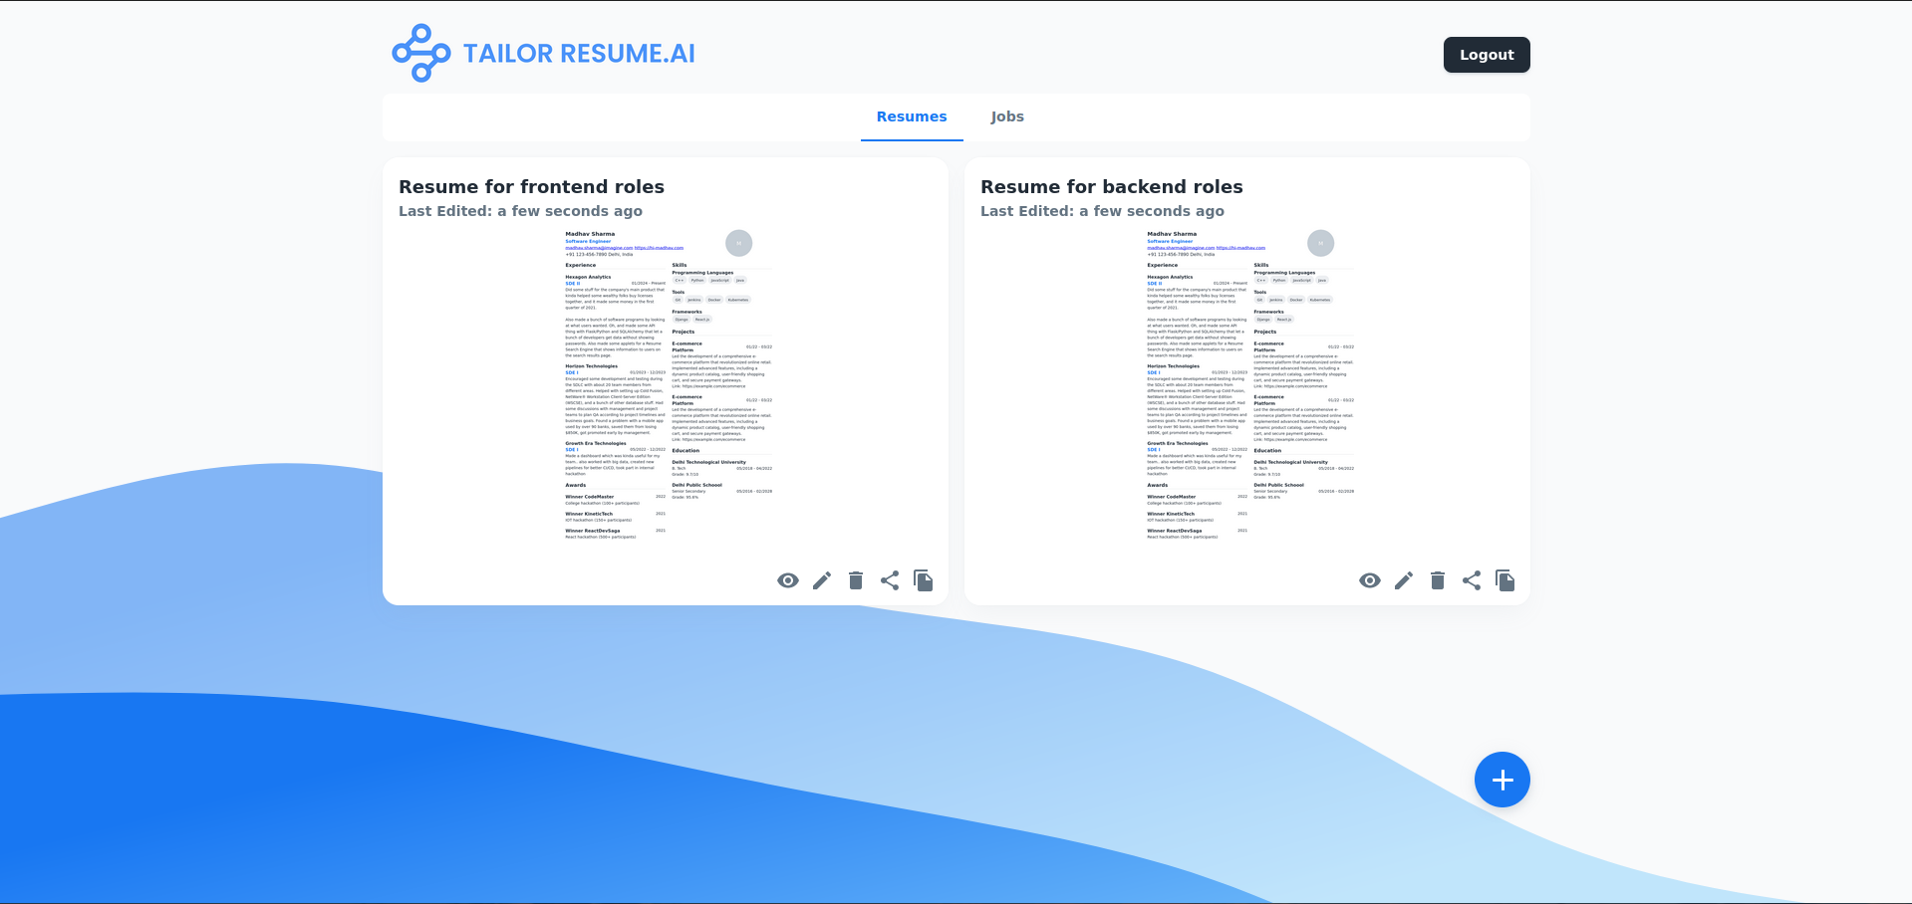
Task: Duplicate the frontend roles resume
Action: coord(924,580)
